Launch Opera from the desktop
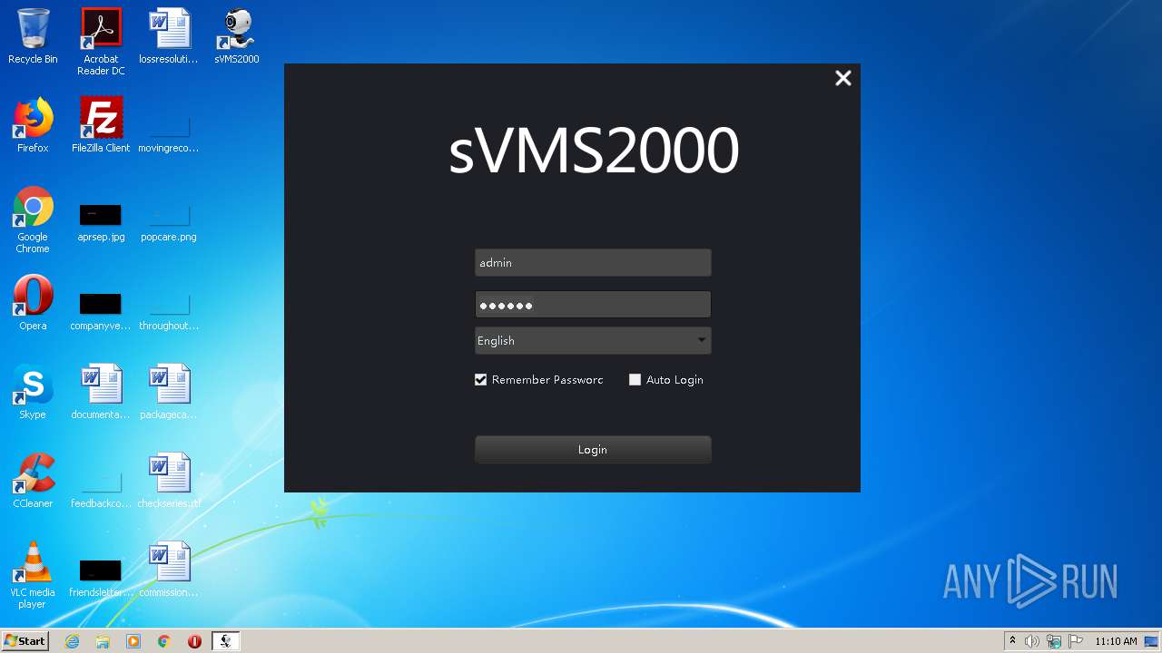The image size is (1162, 653). (x=33, y=303)
